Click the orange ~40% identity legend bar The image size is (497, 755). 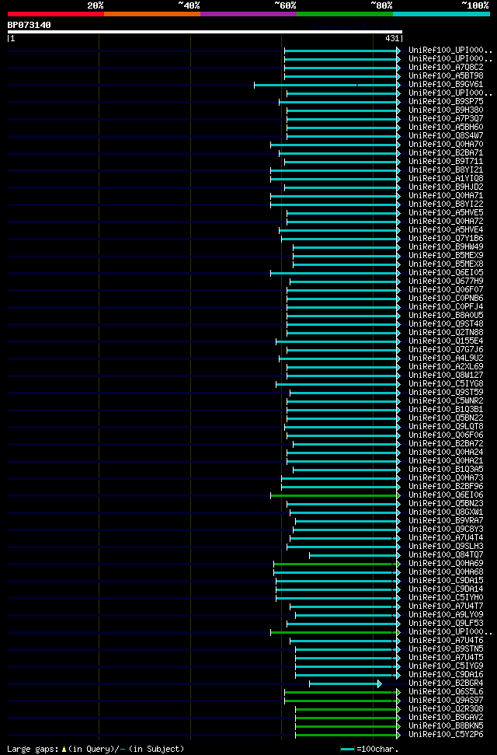[152, 14]
